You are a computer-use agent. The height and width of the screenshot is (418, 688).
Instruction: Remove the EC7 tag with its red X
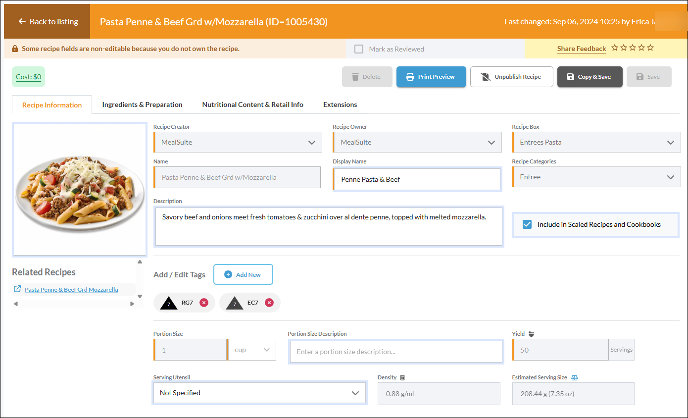pyautogui.click(x=269, y=303)
